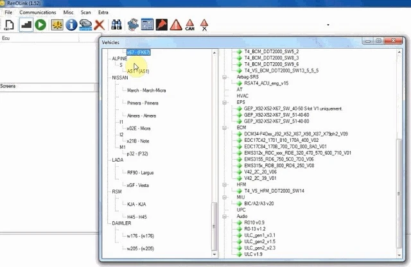Select RSAT4_ACU_eng_v15 entry
Image resolution: width=411 pixels, height=267 pixels.
[266, 83]
